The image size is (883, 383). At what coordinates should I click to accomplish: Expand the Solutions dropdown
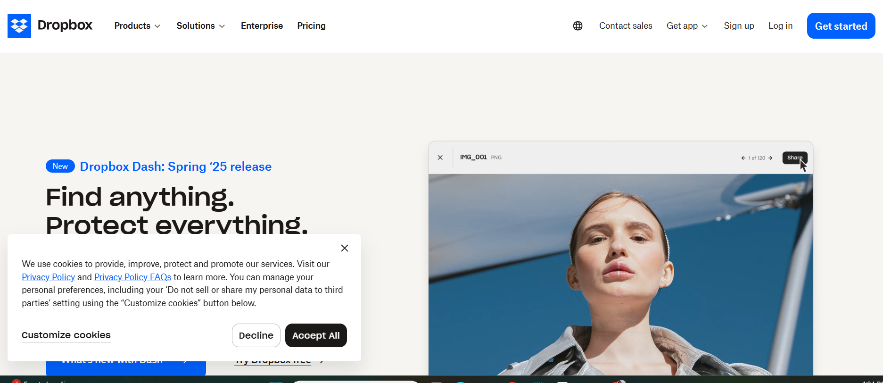pos(200,26)
